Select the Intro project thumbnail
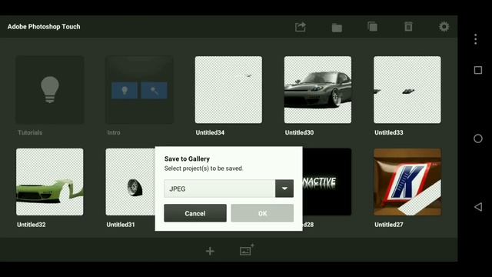Viewport: 492px width, 277px height. 139,90
